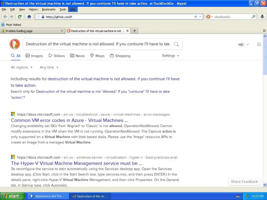
Task: Switch to Problem loading page tab
Action: click(x=33, y=31)
